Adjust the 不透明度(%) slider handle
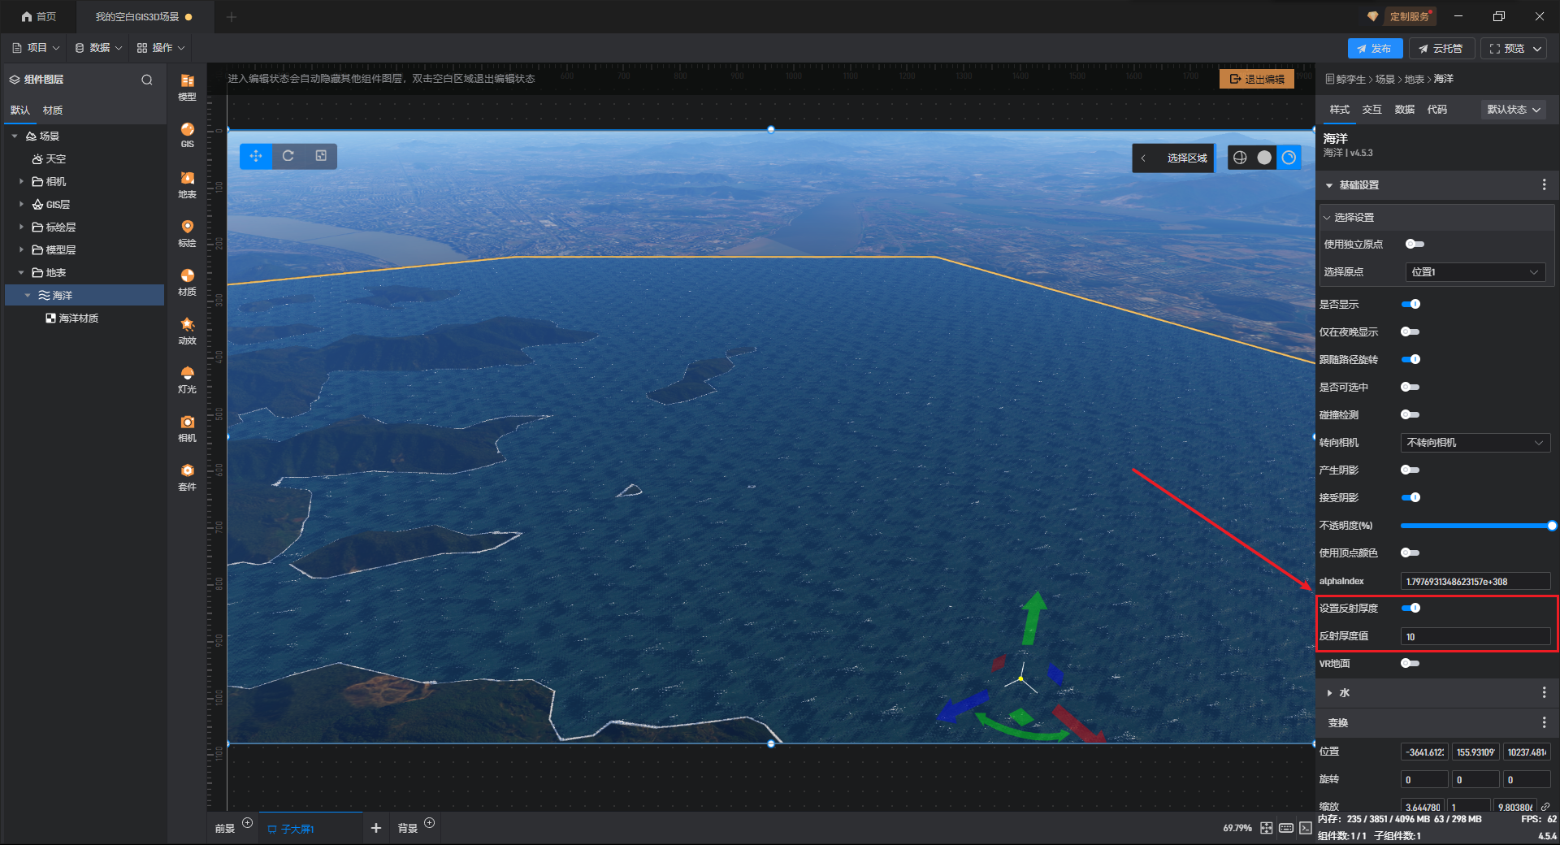This screenshot has width=1560, height=845. pos(1552,526)
